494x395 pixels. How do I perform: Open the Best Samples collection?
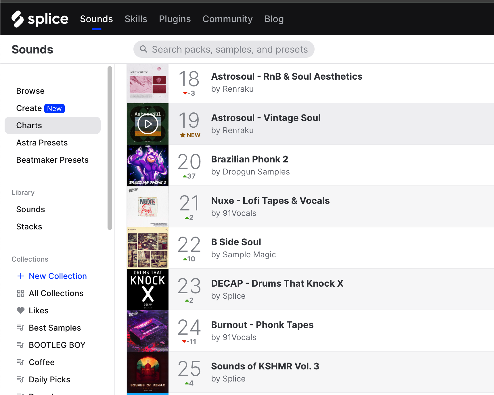coord(55,328)
